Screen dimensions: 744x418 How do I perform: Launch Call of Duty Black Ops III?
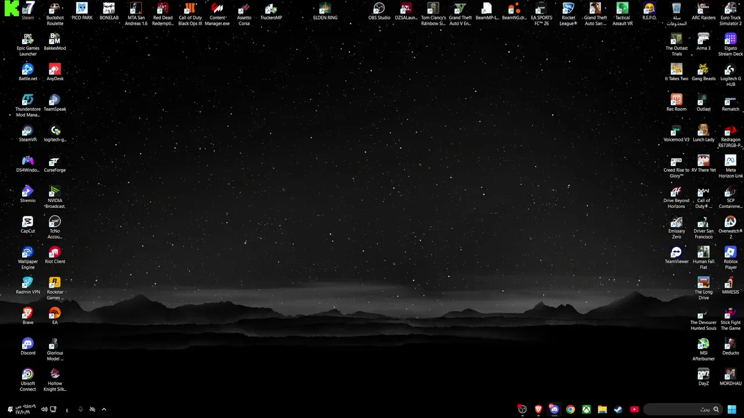[x=190, y=14]
